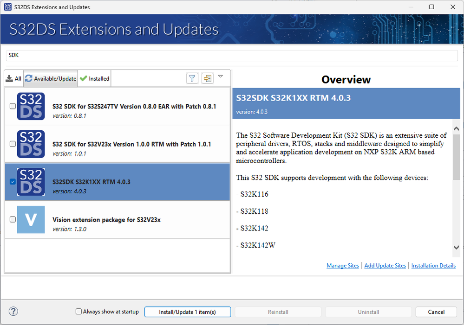Screen dimensions: 464x325
Task: Check the S32S247TV SDK package checkbox
Action: [x=13, y=106]
